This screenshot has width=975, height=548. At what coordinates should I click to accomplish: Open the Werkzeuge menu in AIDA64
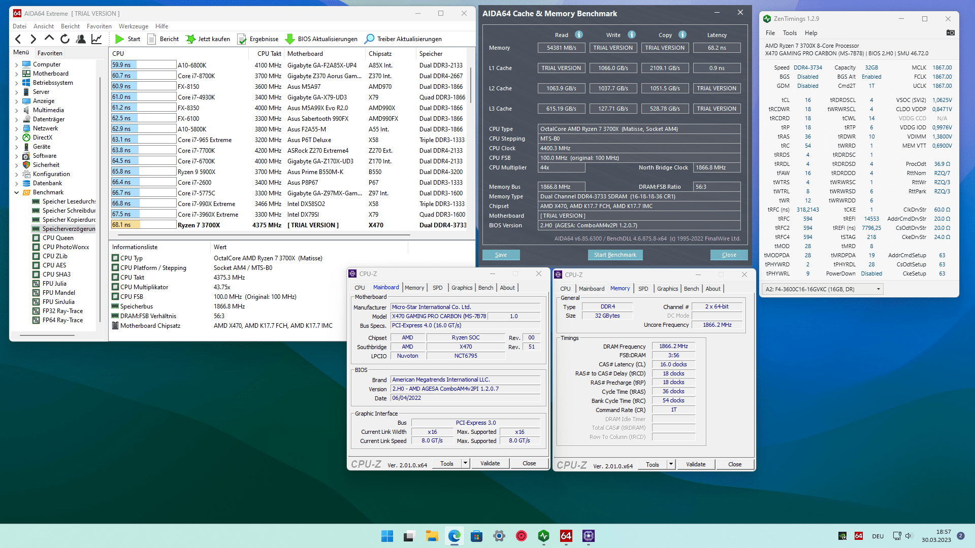point(133,26)
